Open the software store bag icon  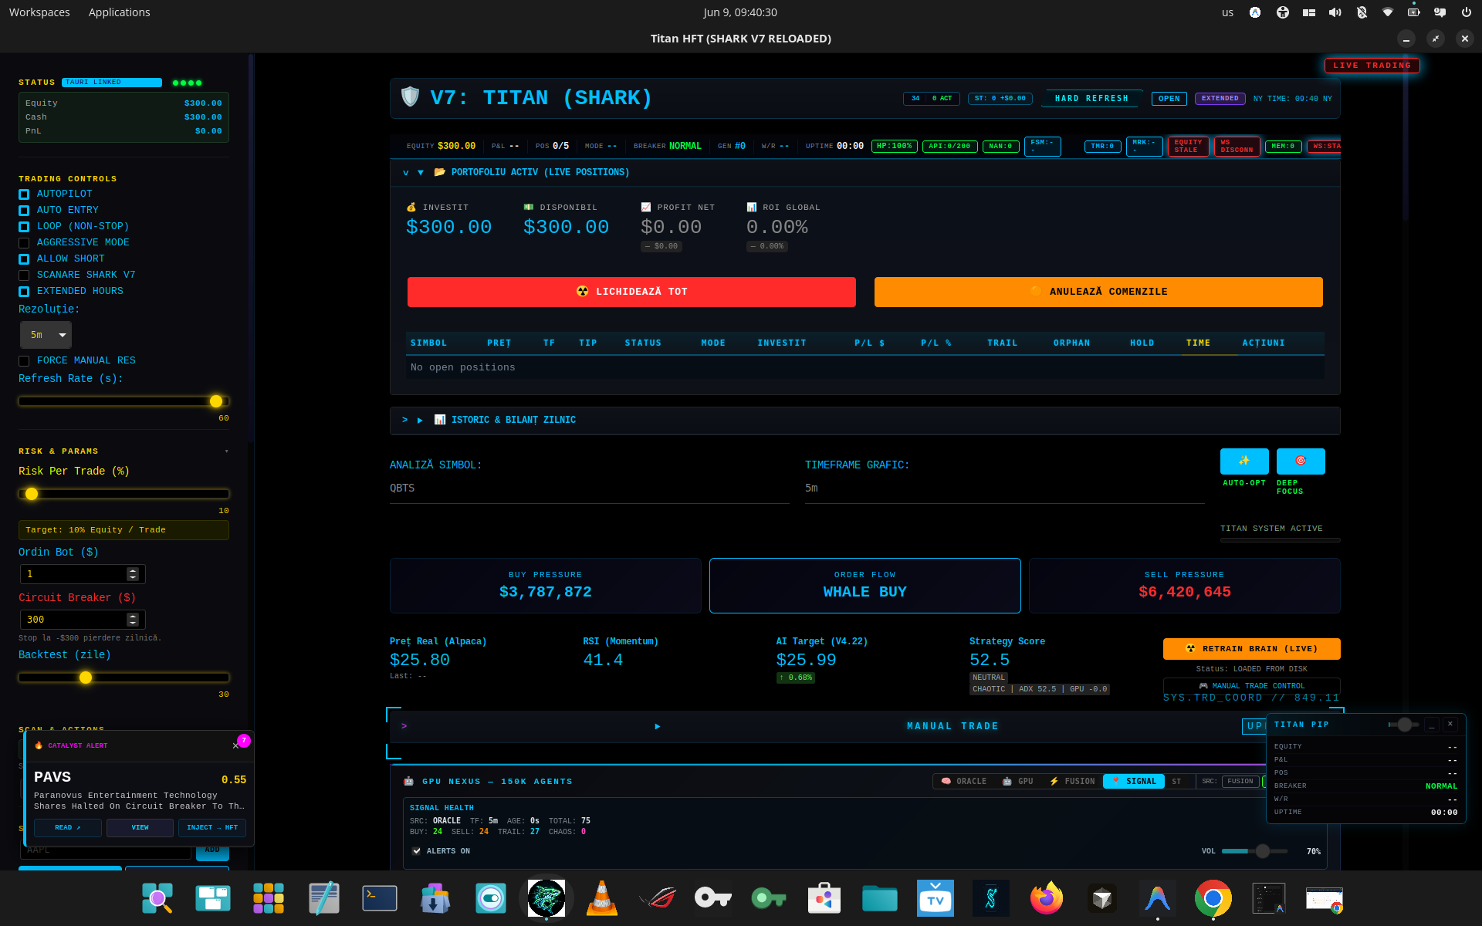point(824,898)
